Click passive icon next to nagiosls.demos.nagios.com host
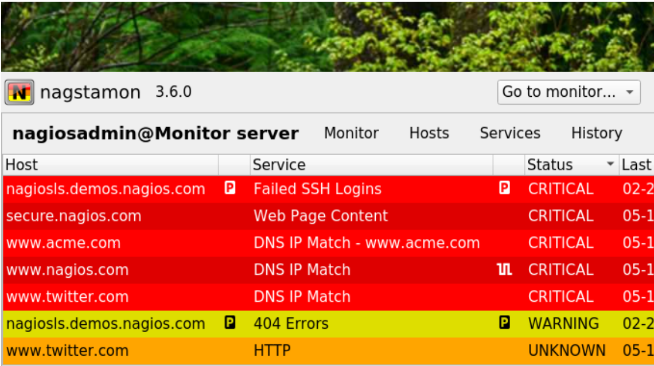This screenshot has height=366, width=654. [229, 188]
